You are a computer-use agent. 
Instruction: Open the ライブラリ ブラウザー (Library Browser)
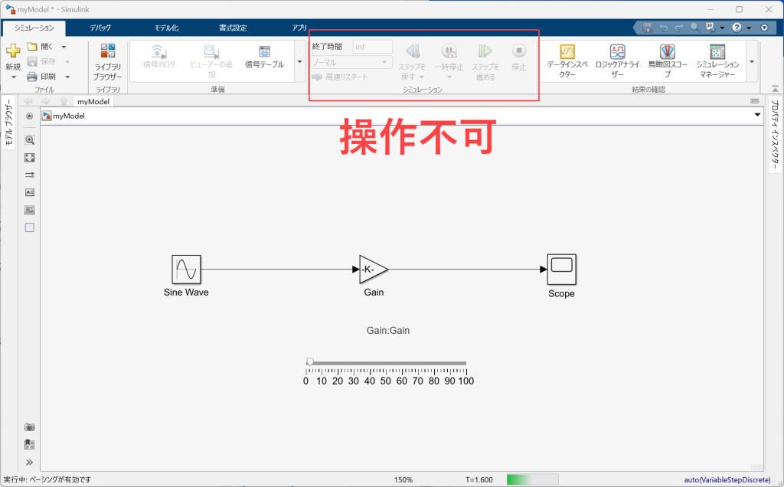pos(108,60)
